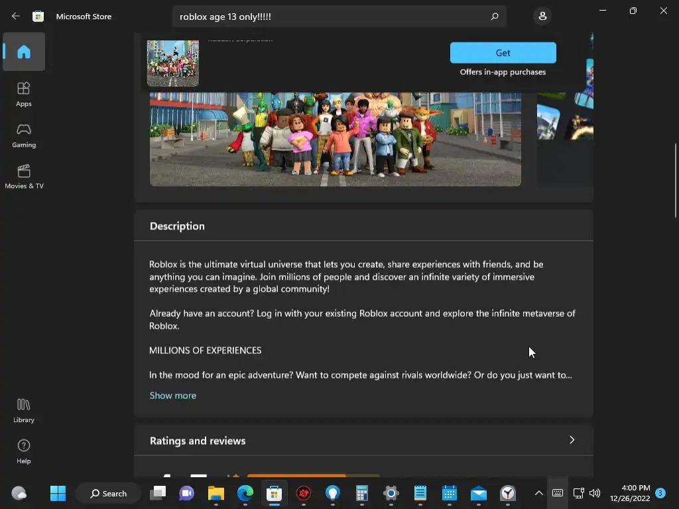Open the user account profile icon

point(542,17)
